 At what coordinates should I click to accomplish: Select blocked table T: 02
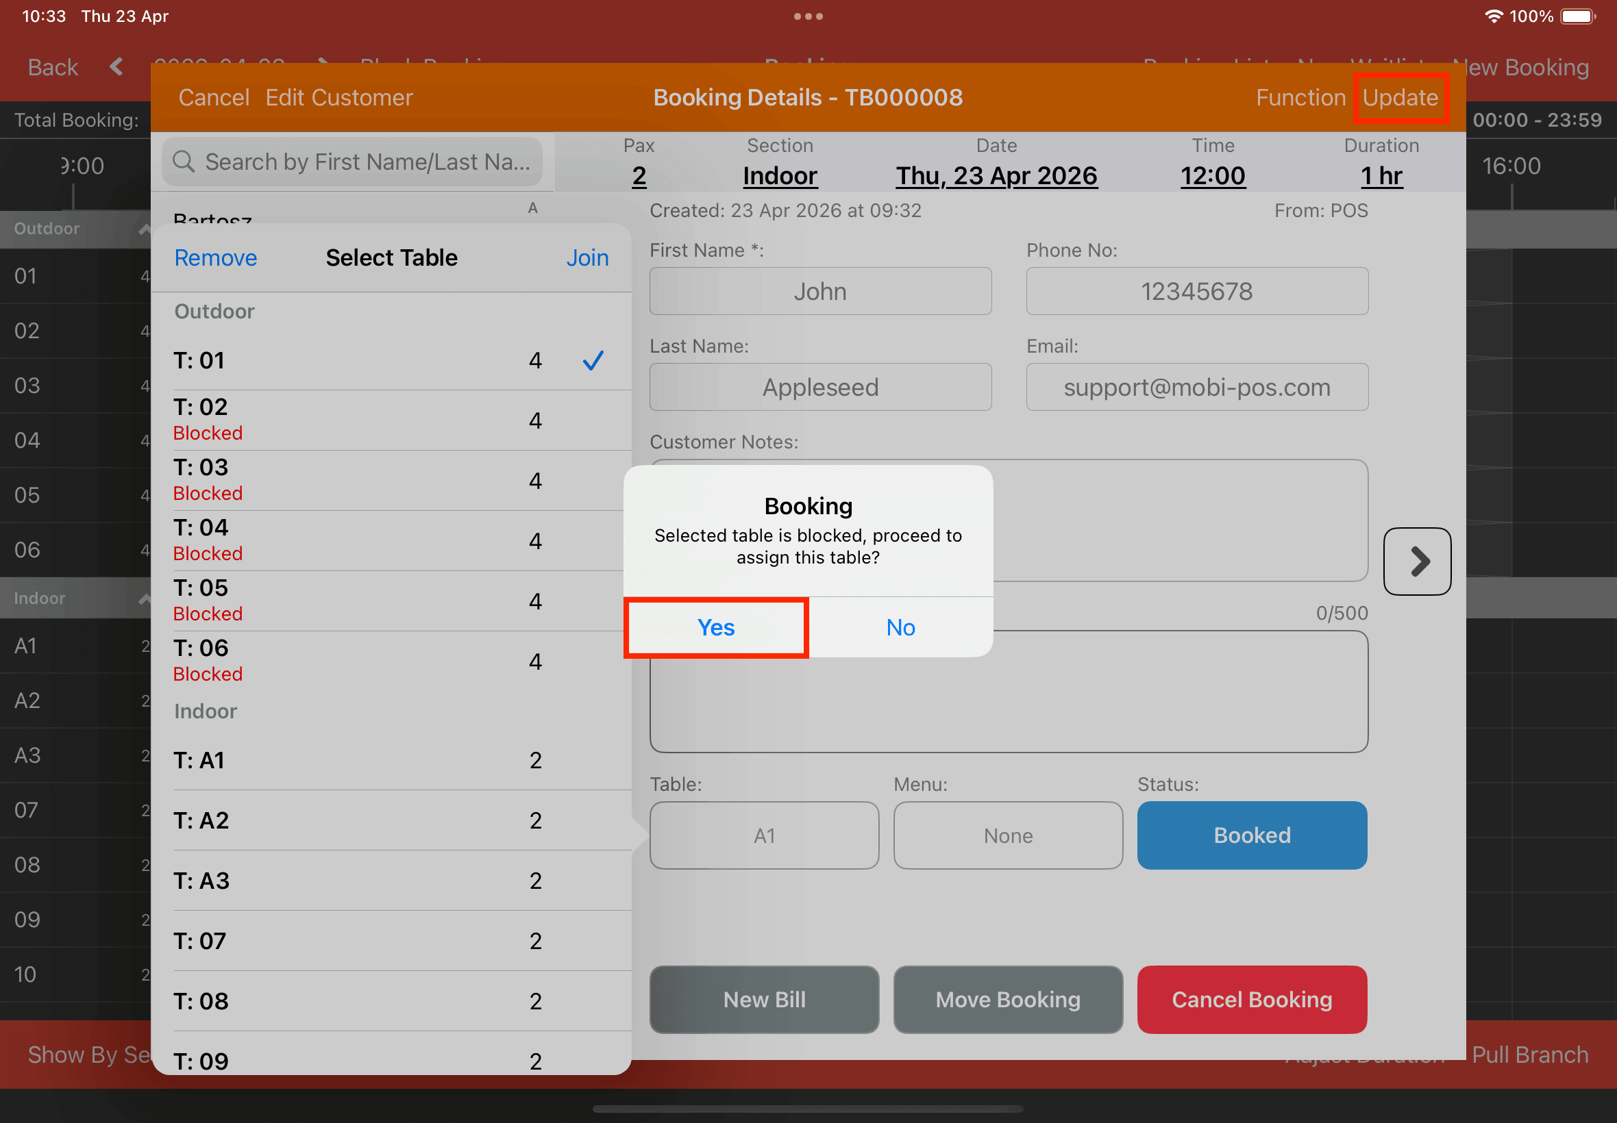[391, 420]
